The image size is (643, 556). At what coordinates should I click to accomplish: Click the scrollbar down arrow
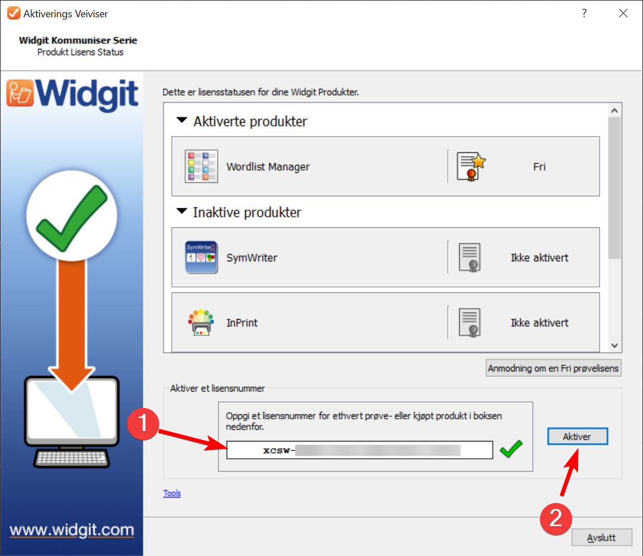(x=614, y=345)
